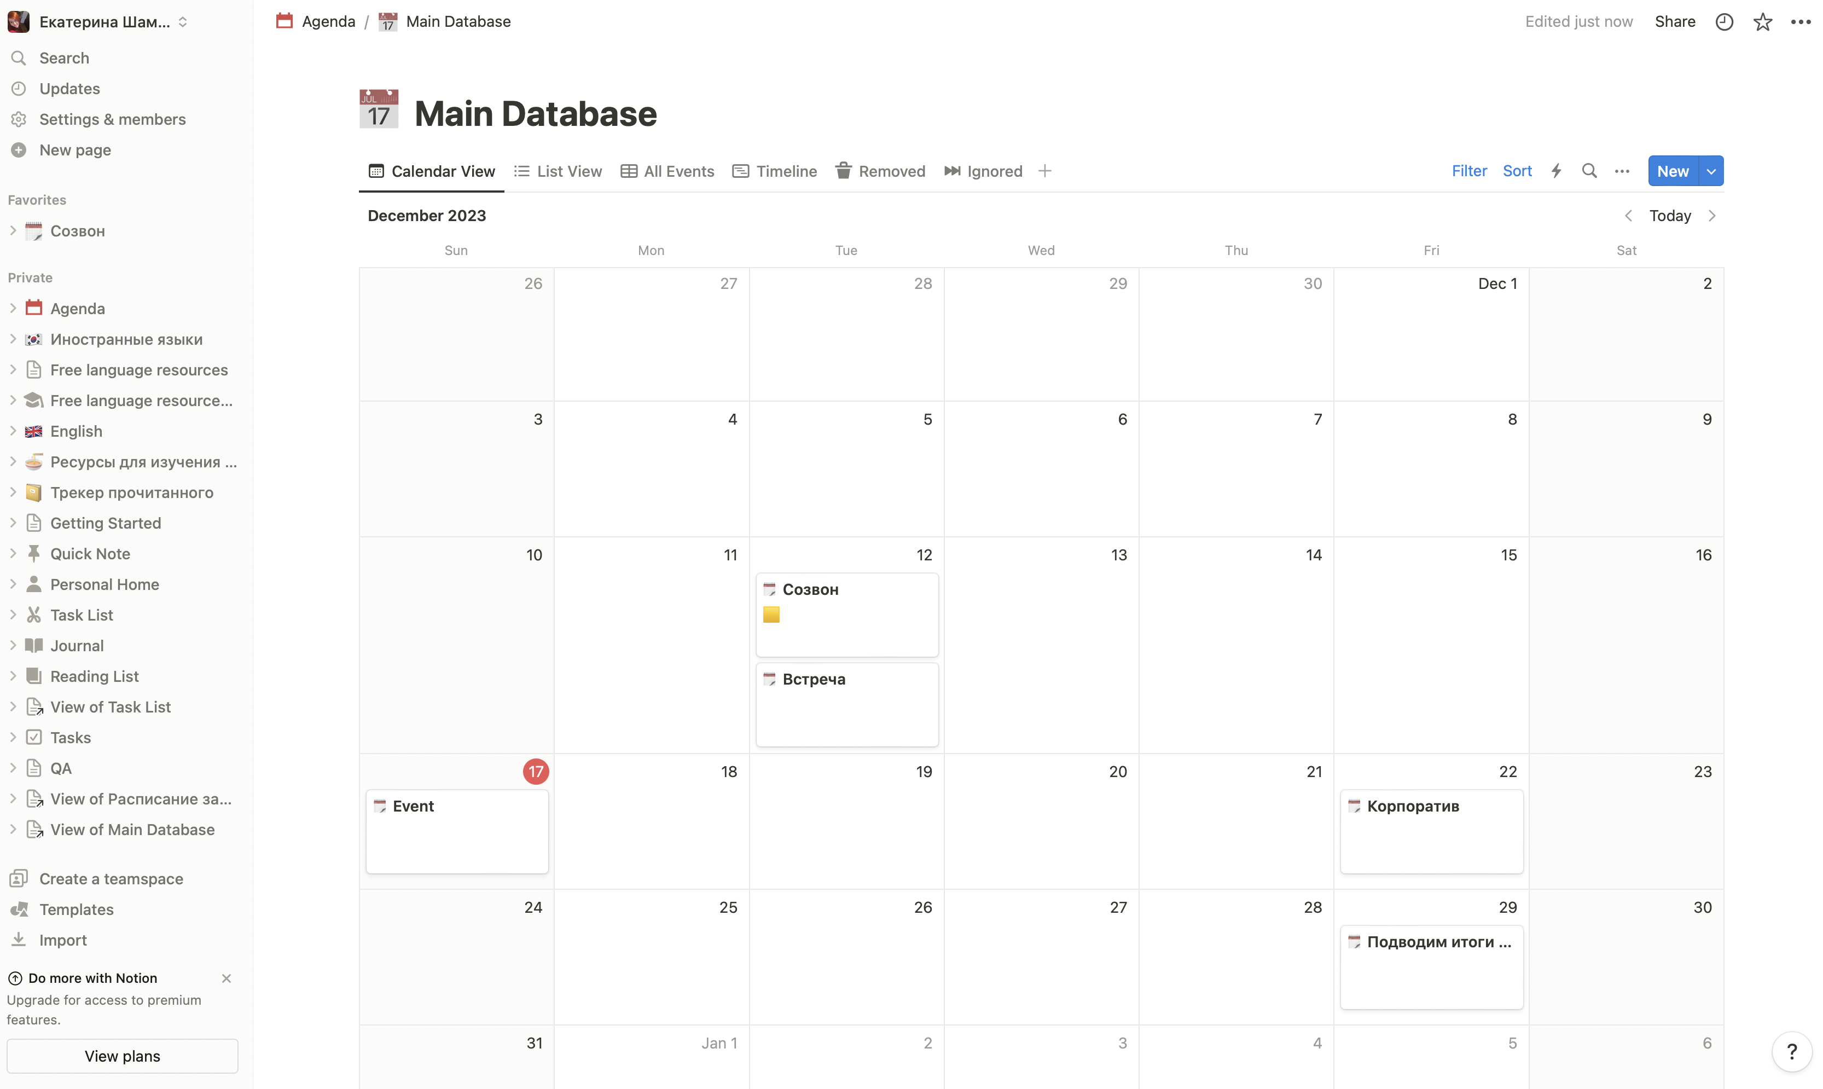Switch to the All Events tab
Screen dimensions: 1823x1089
(676, 170)
